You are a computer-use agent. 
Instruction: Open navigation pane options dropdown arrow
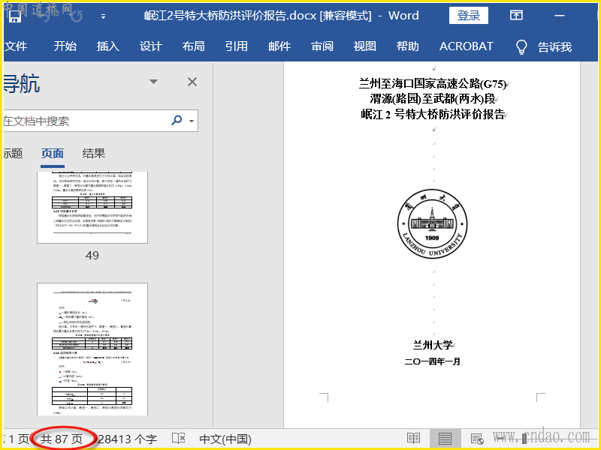pos(153,82)
